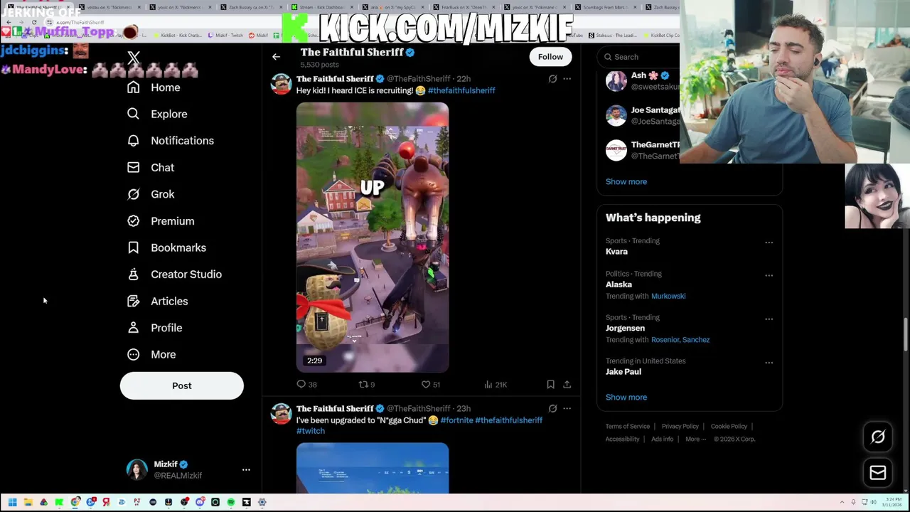Open Cookie Policy link
This screenshot has height=512, width=910.
coord(729,427)
